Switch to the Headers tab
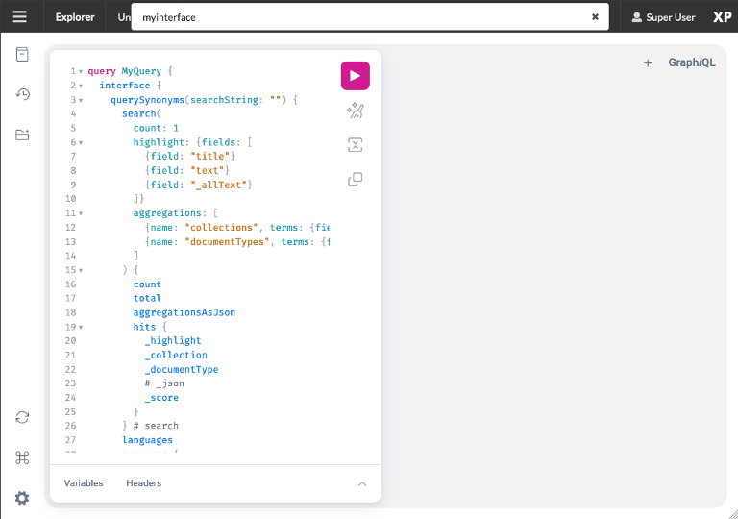The image size is (738, 519). click(x=143, y=483)
